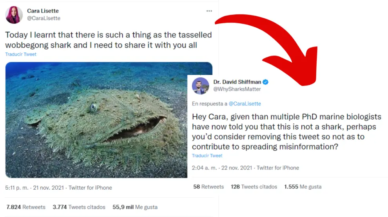388x217 pixels.
Task: Open the 3.774 Tweets citados list
Action: tap(79, 207)
